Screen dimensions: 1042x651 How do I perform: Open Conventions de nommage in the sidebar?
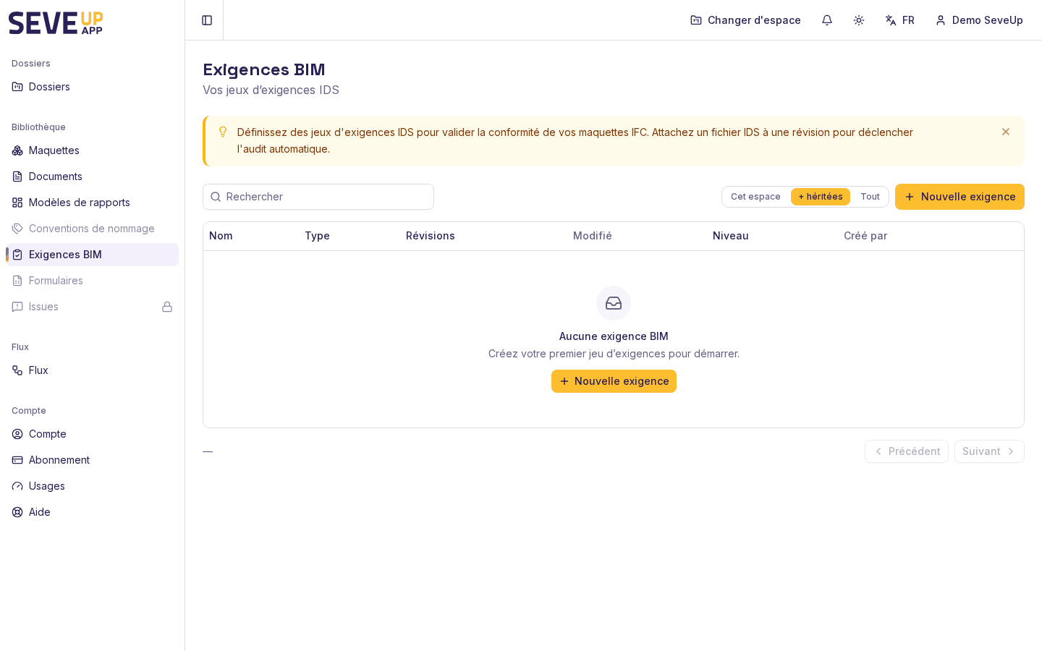tap(93, 229)
